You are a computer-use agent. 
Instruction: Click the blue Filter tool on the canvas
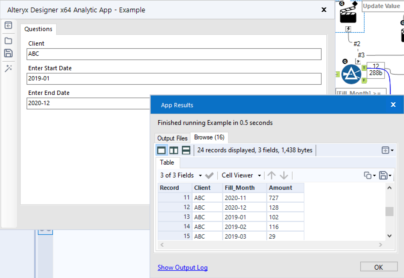tap(351, 74)
